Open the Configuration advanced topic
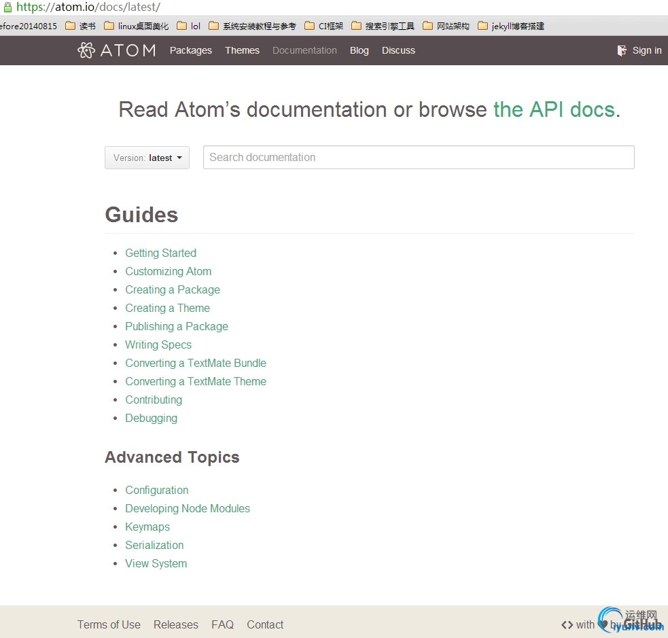This screenshot has width=668, height=638. click(x=157, y=490)
